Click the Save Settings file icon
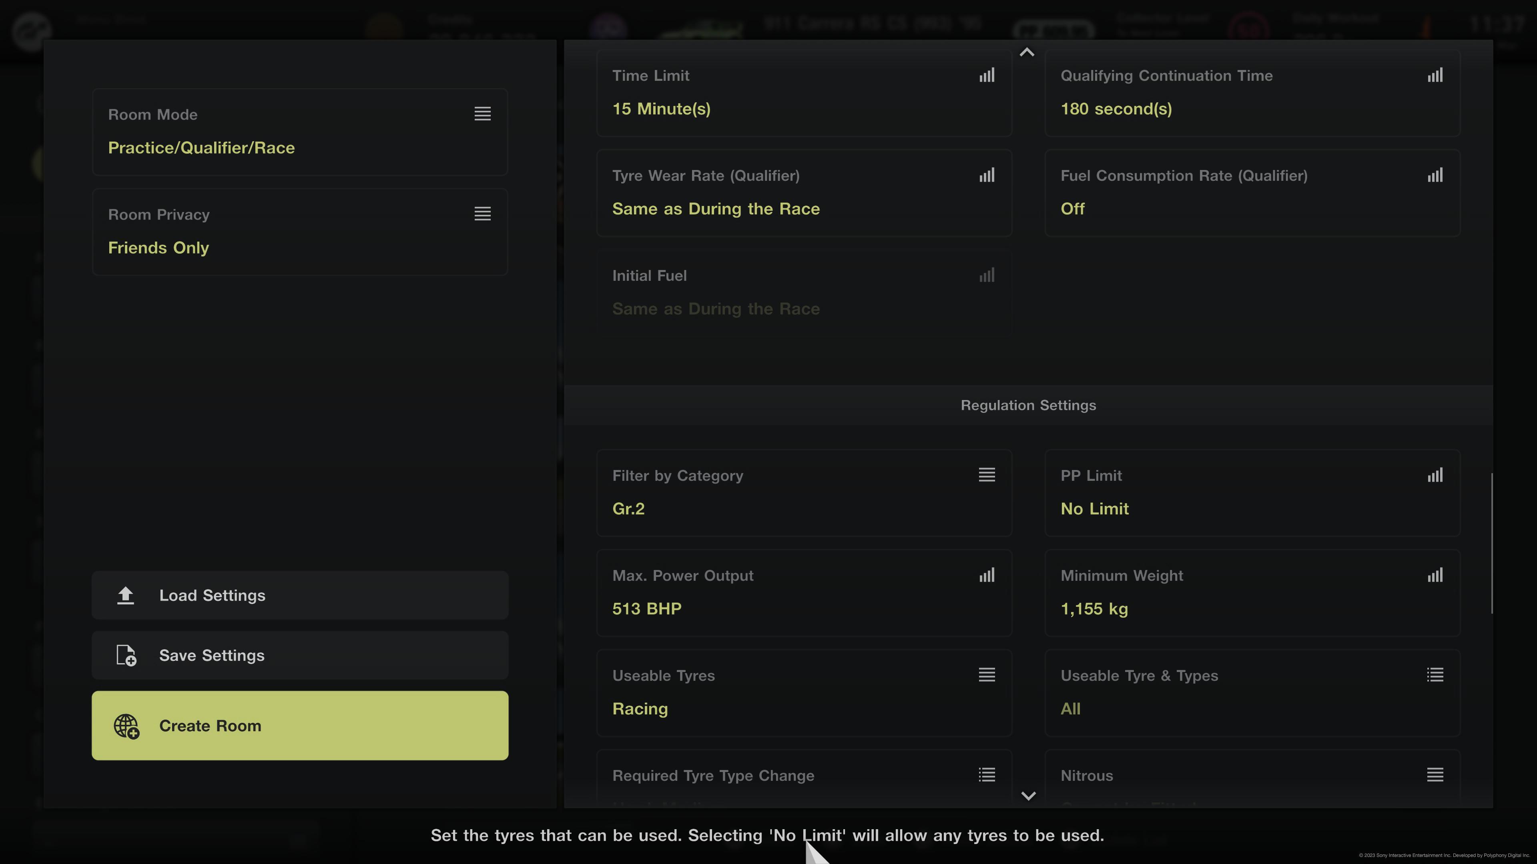This screenshot has width=1537, height=864. pyautogui.click(x=126, y=655)
